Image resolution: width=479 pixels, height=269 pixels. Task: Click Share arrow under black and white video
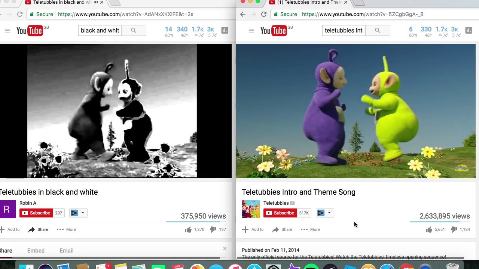(38, 229)
